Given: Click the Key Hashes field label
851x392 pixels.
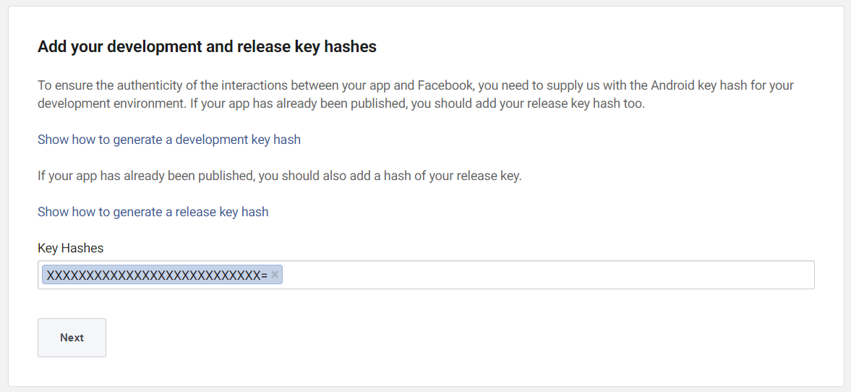Looking at the screenshot, I should 70,248.
